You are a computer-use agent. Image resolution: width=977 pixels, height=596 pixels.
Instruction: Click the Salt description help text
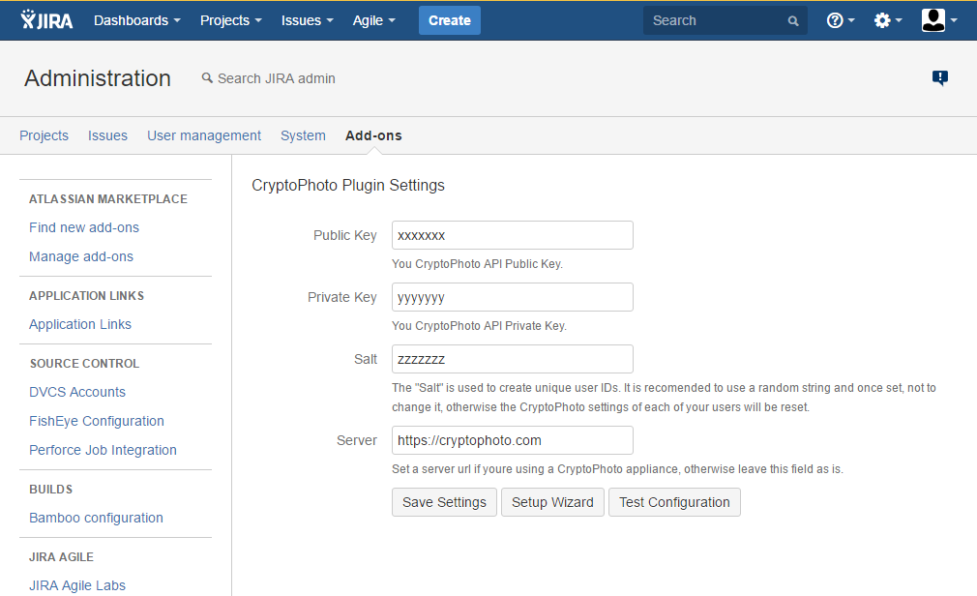(x=665, y=397)
